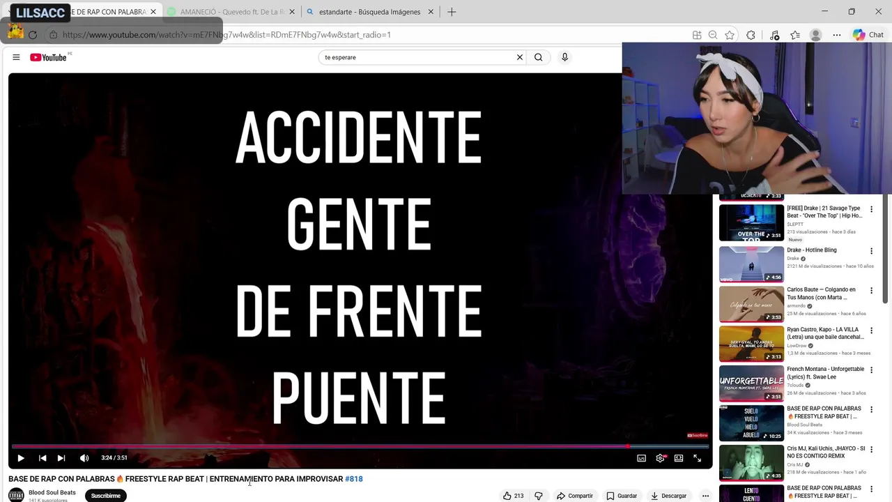Start voice search with microphone icon
892x502 pixels.
click(x=564, y=57)
